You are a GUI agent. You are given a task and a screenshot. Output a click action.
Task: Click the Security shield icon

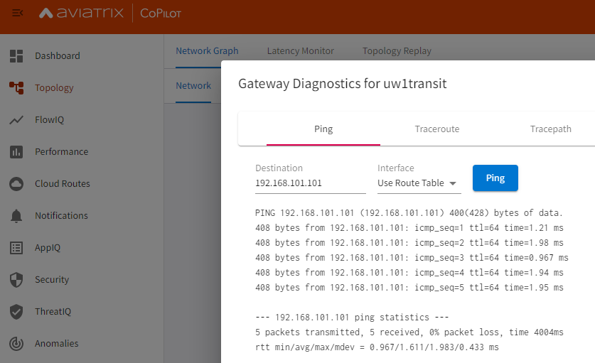pos(16,280)
